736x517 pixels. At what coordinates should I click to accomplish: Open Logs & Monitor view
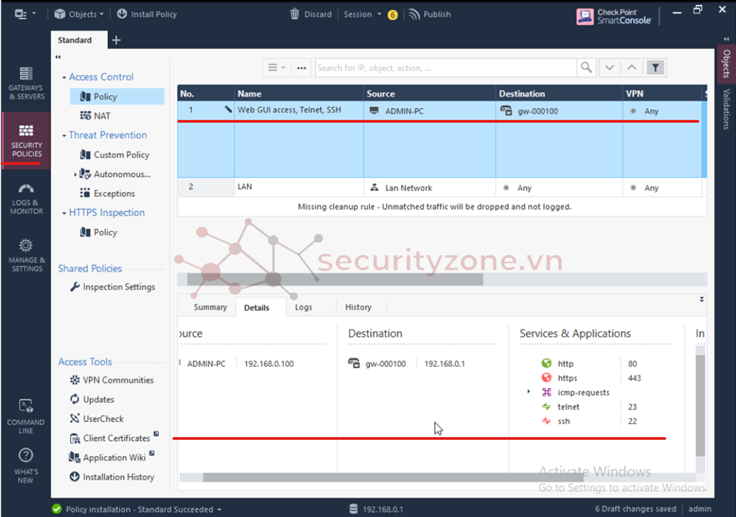(x=26, y=199)
